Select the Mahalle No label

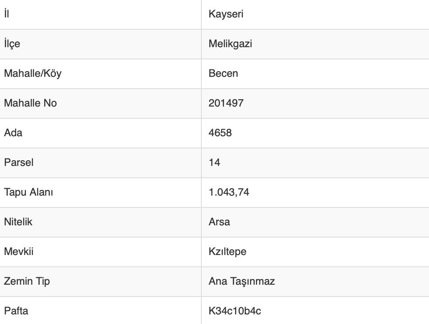tap(31, 103)
